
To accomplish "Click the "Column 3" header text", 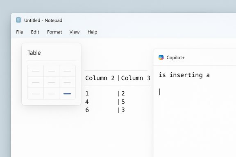I will tap(136, 78).
